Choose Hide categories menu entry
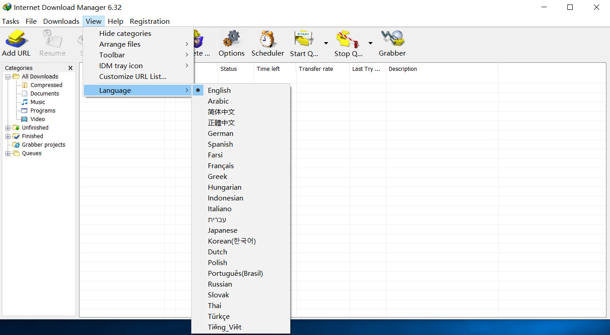610x335 pixels. (x=138, y=33)
